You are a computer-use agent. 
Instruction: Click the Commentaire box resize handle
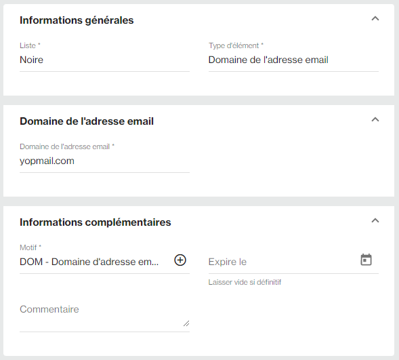point(186,323)
